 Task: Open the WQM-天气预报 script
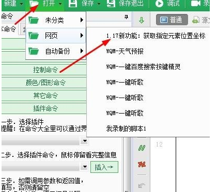click(125, 51)
